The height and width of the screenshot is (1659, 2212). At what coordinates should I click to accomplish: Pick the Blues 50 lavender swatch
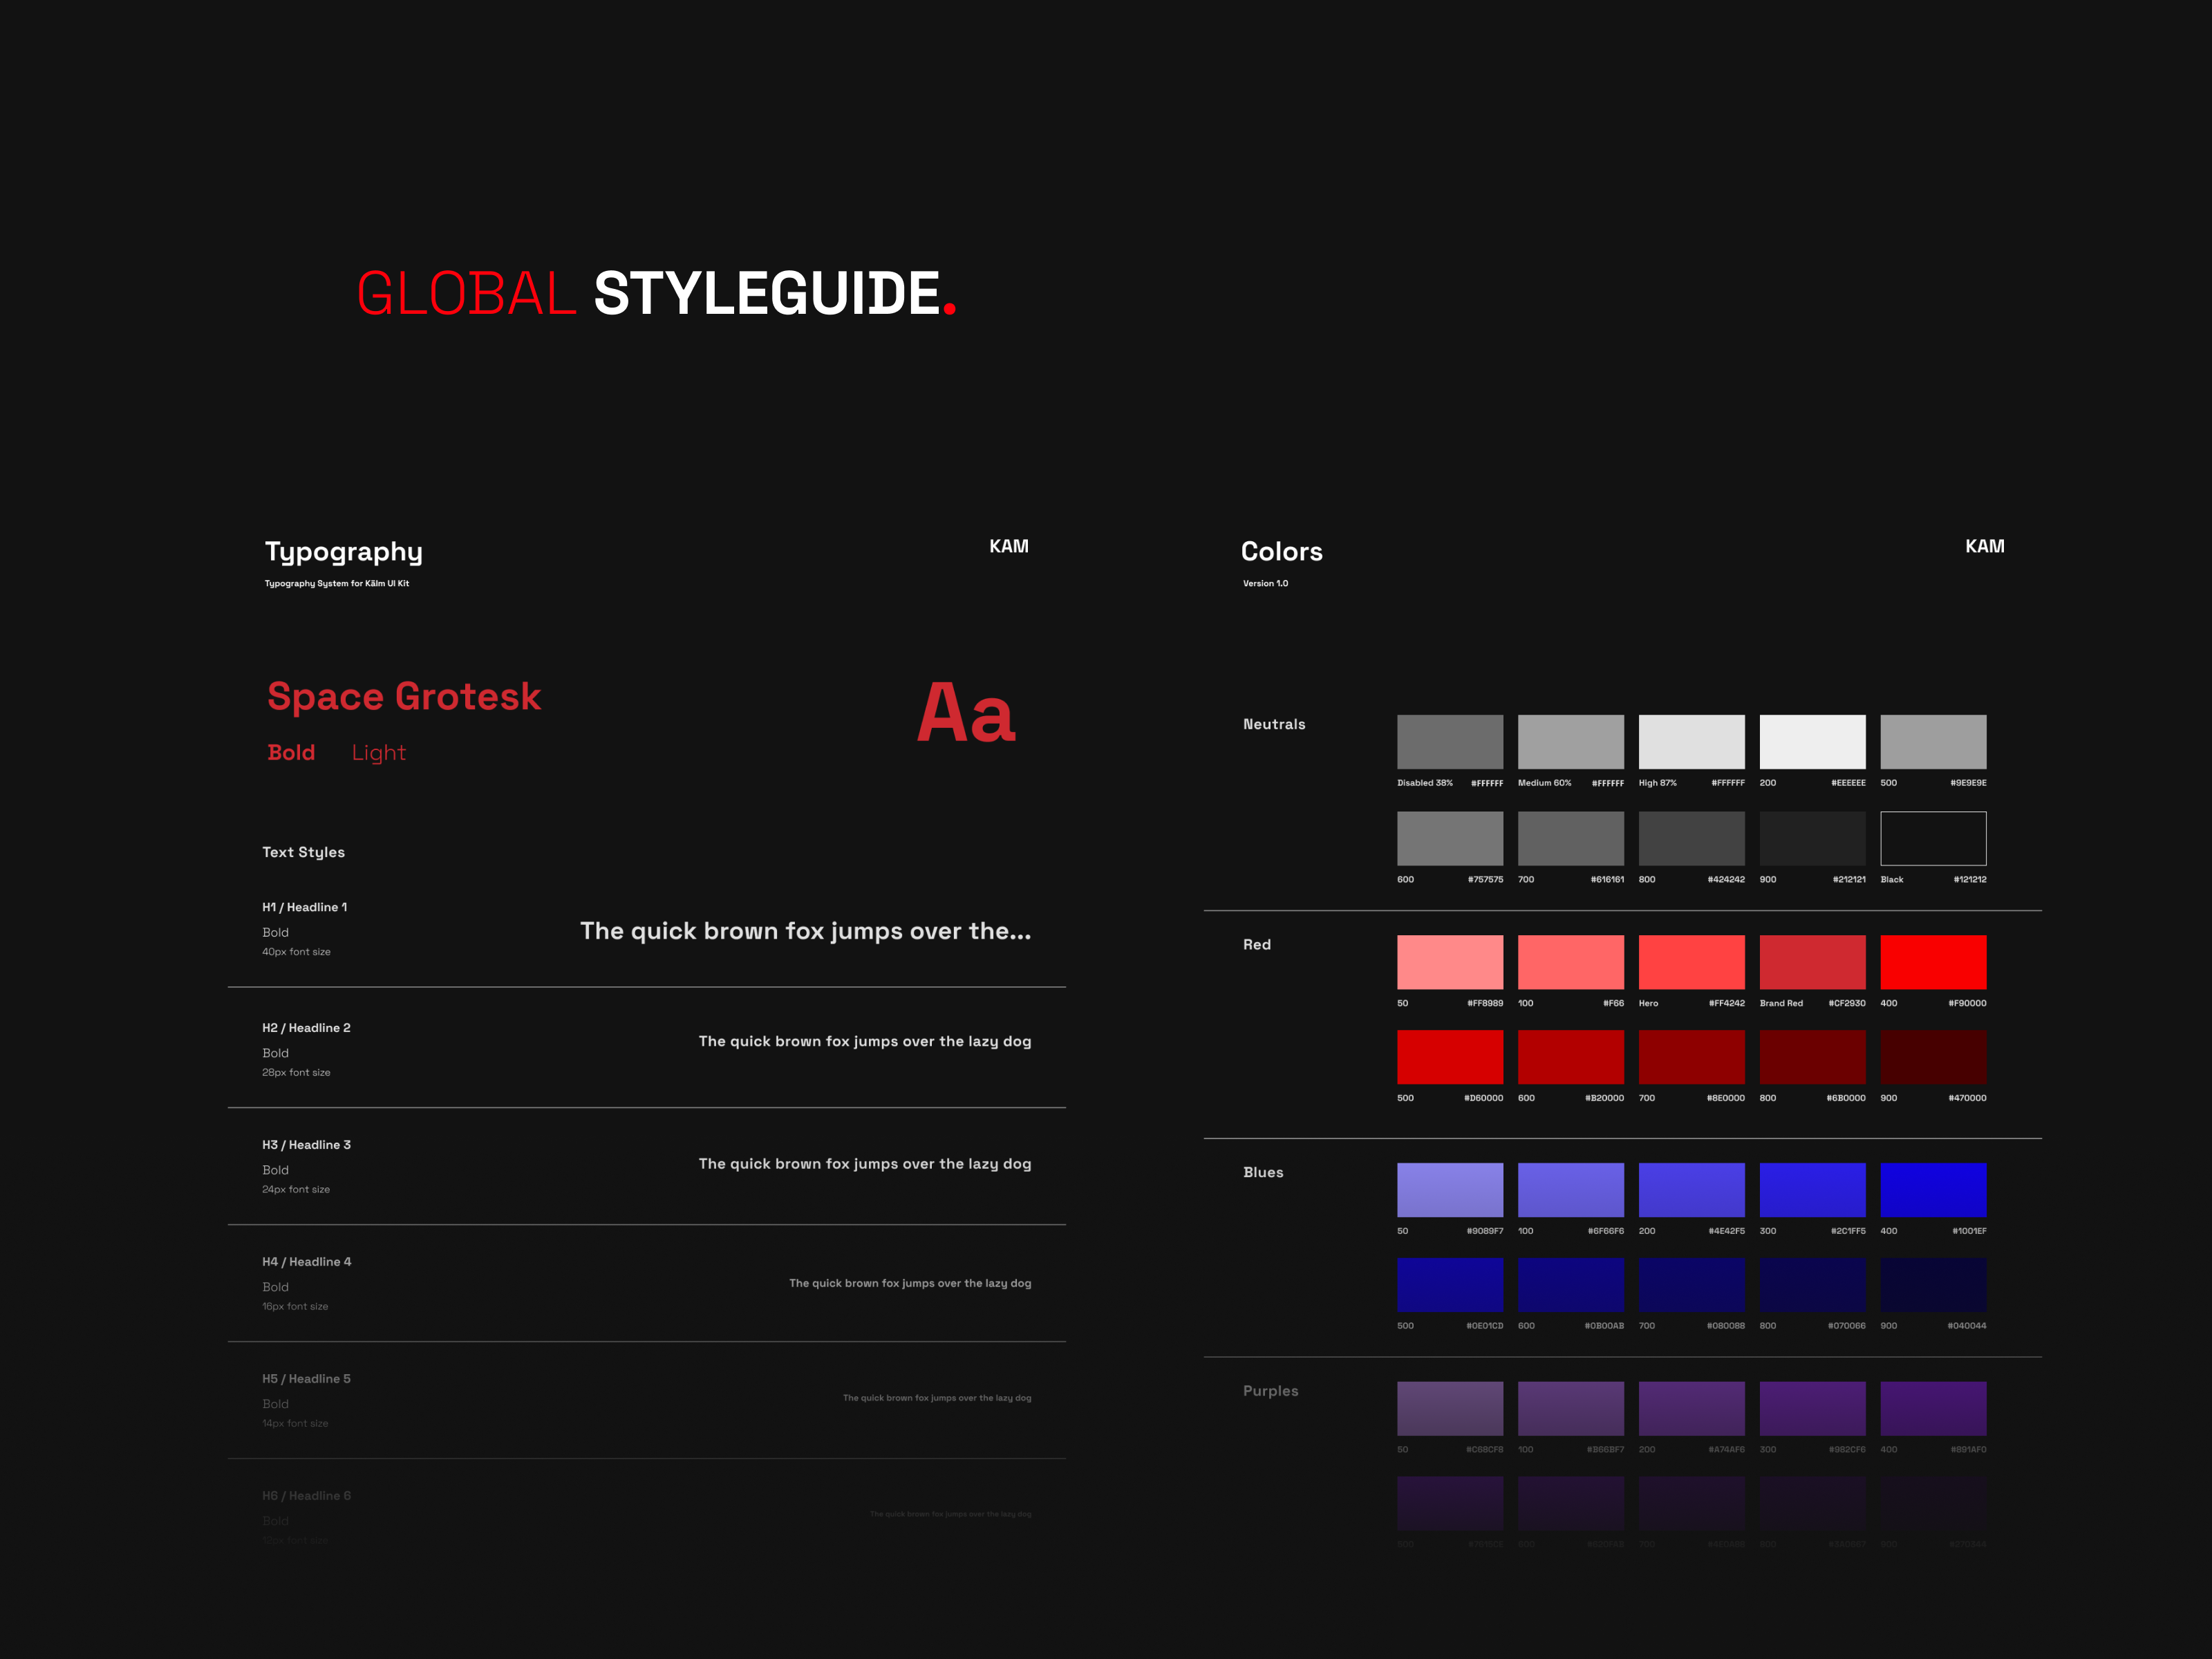[x=1450, y=1190]
